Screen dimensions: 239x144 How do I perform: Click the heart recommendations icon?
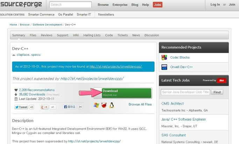[16, 90]
